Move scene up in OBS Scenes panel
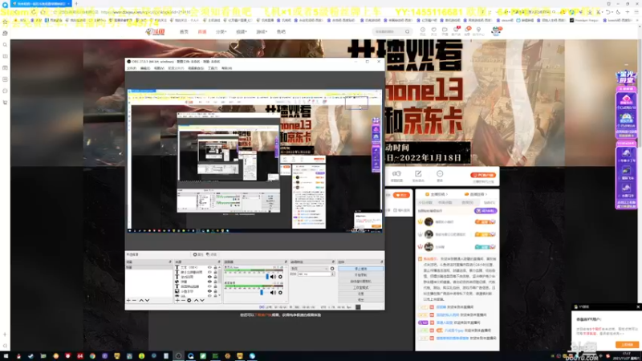Viewport: 642px width, 361px height. click(x=141, y=300)
